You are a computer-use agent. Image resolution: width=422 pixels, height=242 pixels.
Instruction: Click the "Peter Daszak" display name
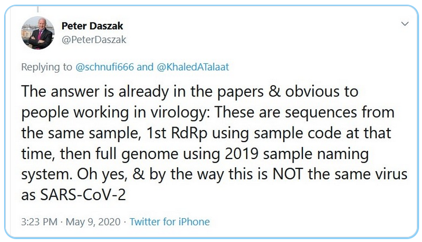coord(91,26)
